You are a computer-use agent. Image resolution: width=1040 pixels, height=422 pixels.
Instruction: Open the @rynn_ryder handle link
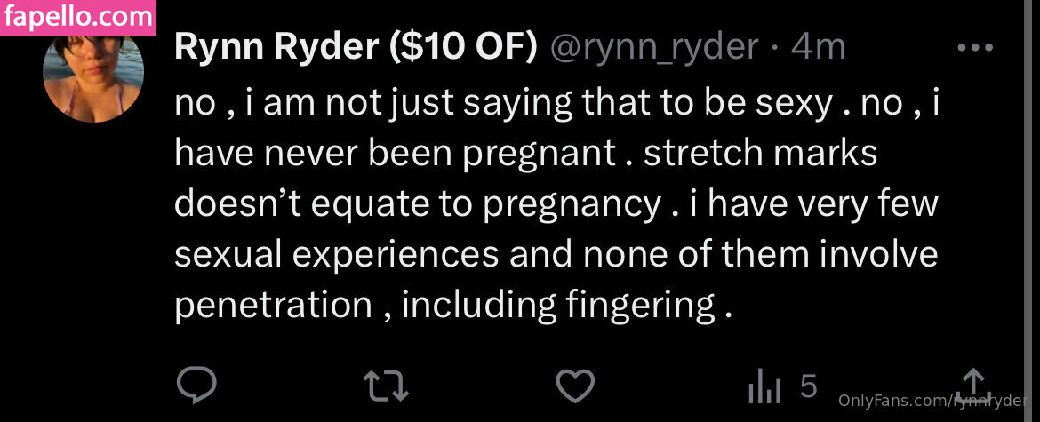click(x=655, y=48)
